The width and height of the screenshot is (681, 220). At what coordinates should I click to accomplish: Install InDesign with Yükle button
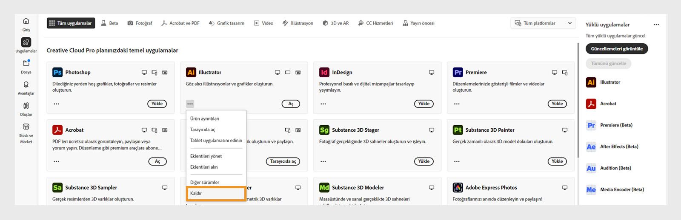coord(424,104)
